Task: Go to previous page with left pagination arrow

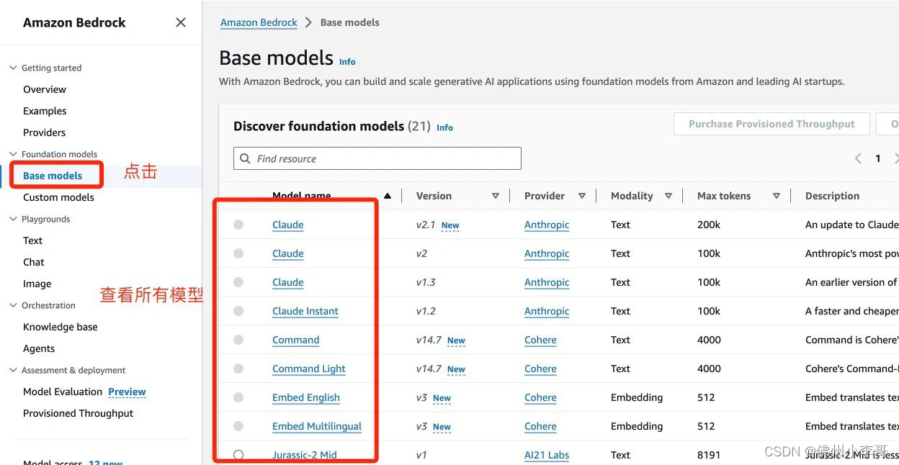Action: pos(858,158)
